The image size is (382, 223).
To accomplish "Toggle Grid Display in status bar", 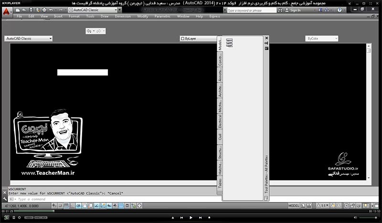I will click(66, 206).
